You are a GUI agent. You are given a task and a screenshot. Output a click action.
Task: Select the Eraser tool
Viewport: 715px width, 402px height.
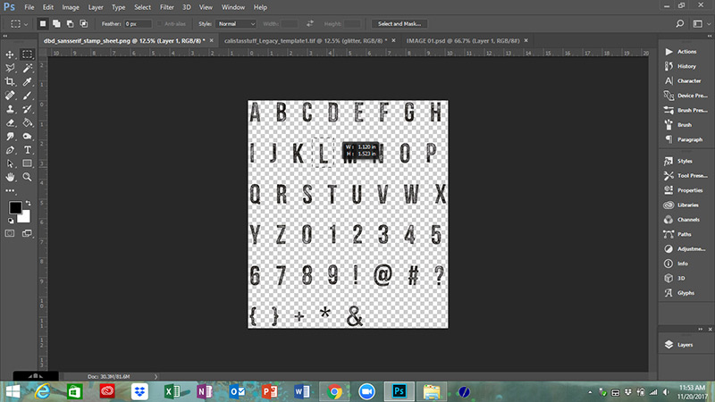(11, 122)
